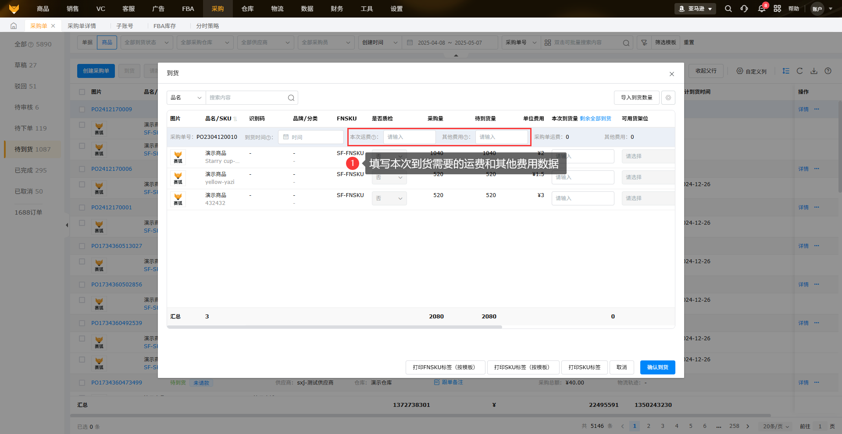Screen dimensions: 842x434
Task: Expand the 是否质检 dropdown for SKU 432432
Action: [x=389, y=198]
